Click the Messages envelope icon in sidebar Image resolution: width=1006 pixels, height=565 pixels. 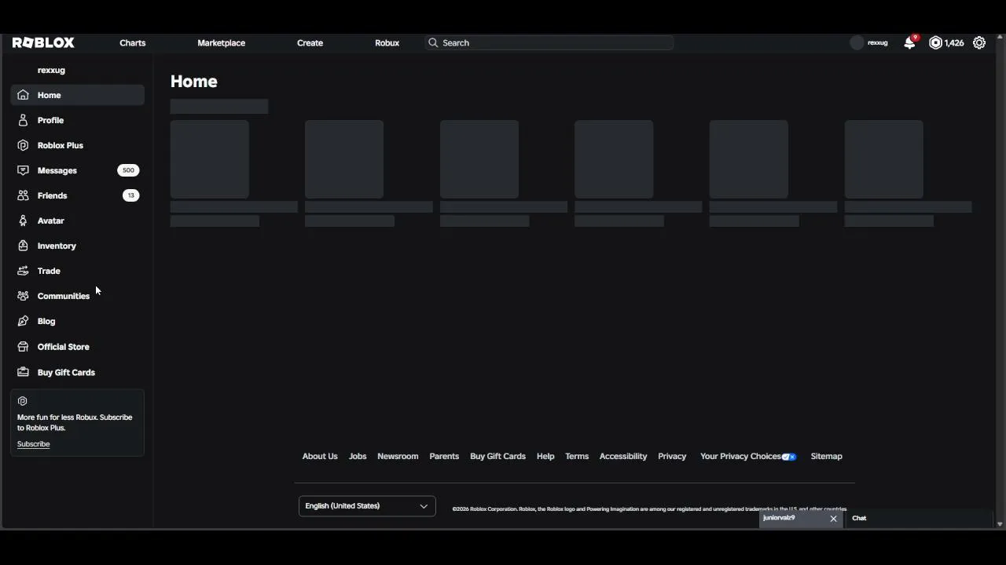(x=23, y=170)
